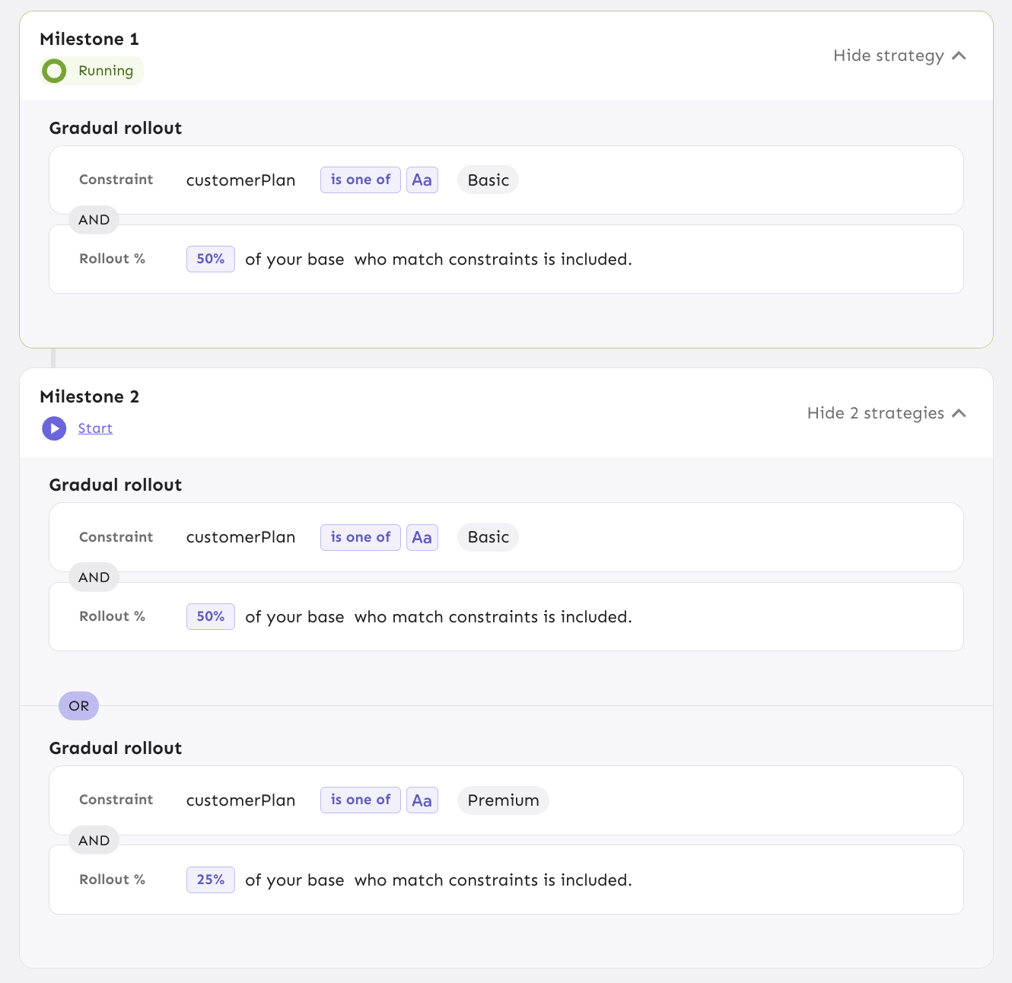Click the AND badge in Milestone 1
The width and height of the screenshot is (1012, 983).
94,220
